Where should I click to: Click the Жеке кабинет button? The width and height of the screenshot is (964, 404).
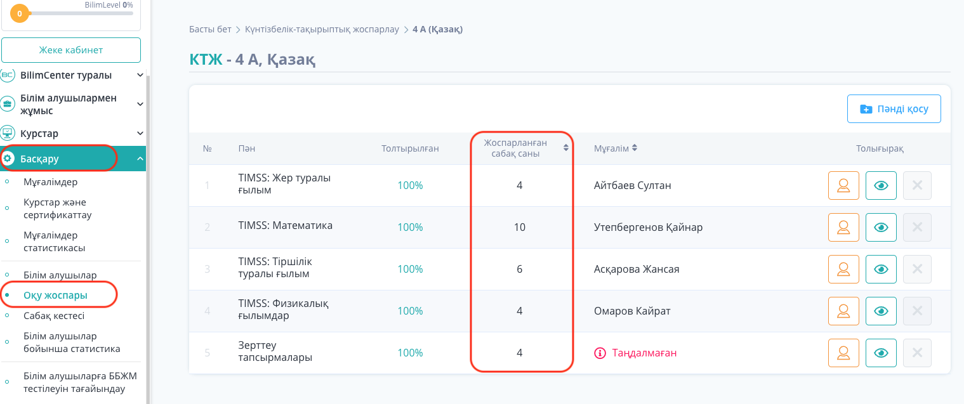(71, 50)
